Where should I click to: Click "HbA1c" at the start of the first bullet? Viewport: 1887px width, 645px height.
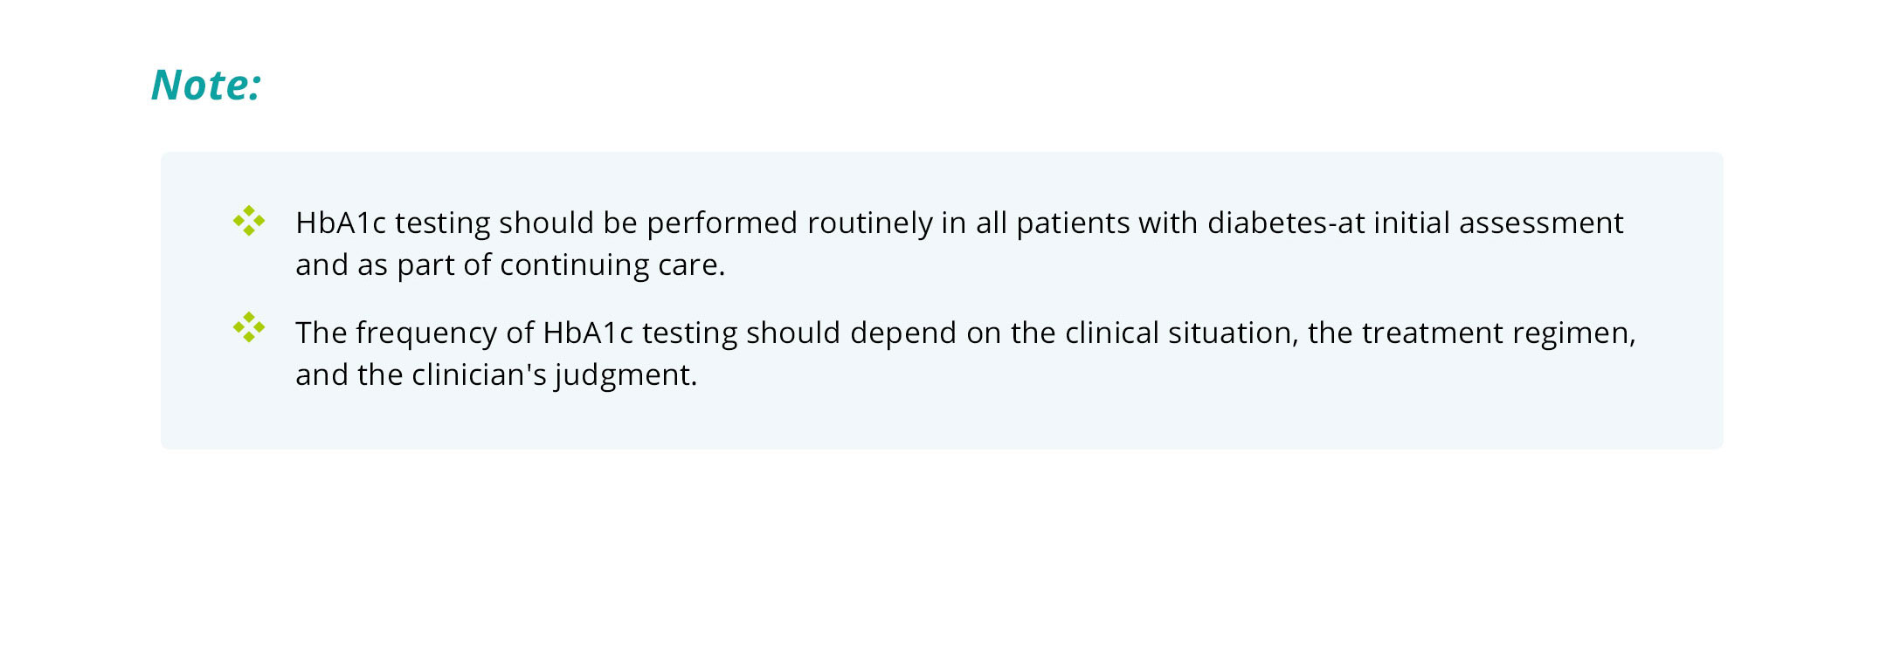pos(341,223)
